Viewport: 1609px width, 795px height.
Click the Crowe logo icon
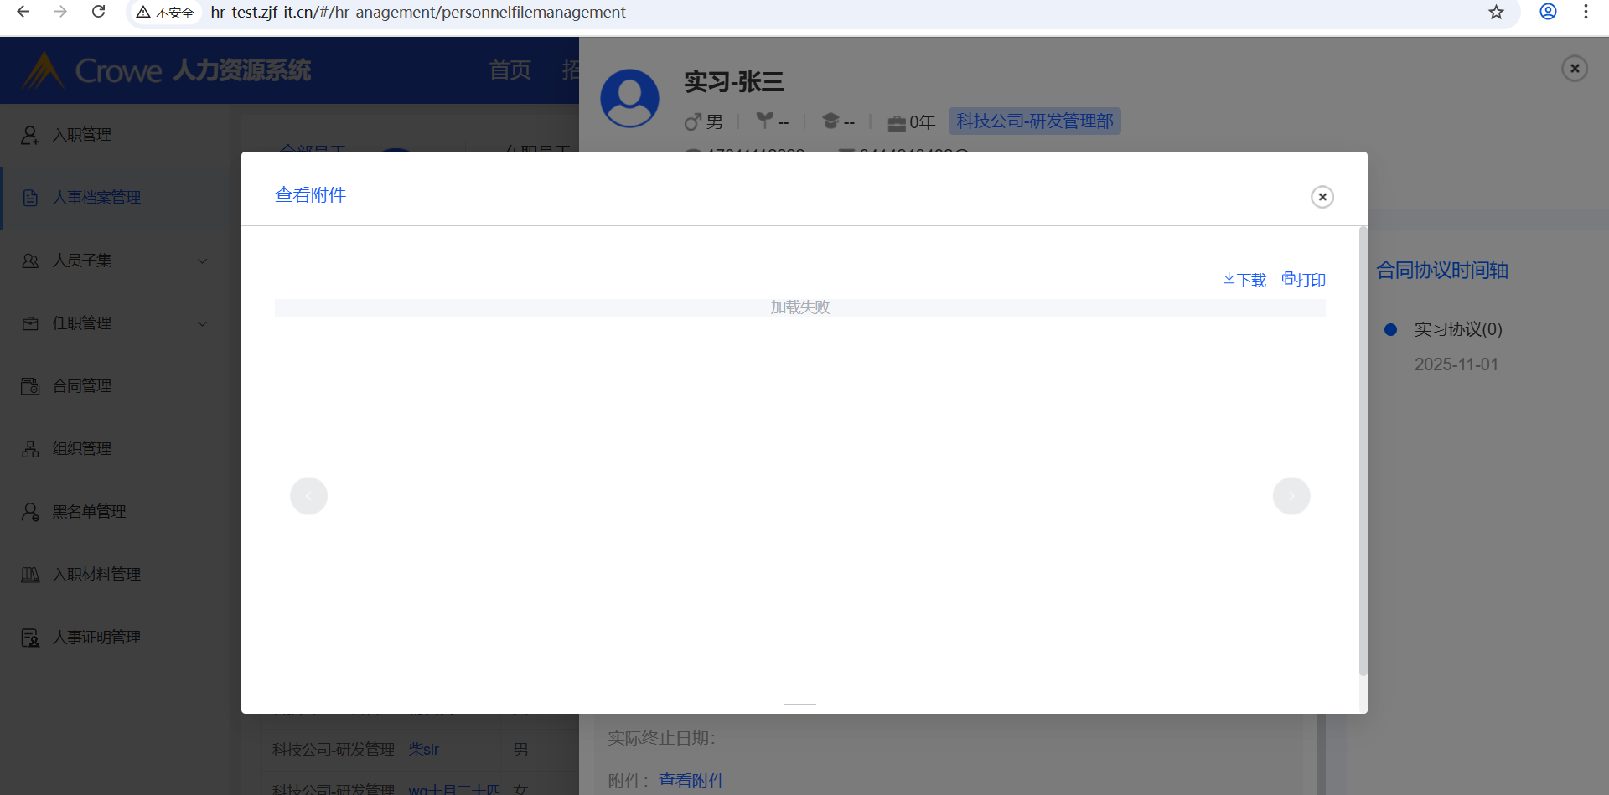pos(43,70)
